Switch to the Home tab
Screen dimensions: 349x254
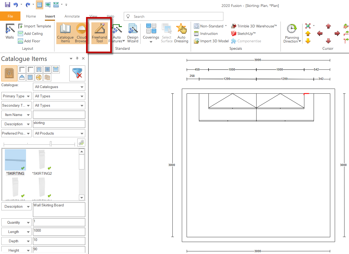[31, 16]
